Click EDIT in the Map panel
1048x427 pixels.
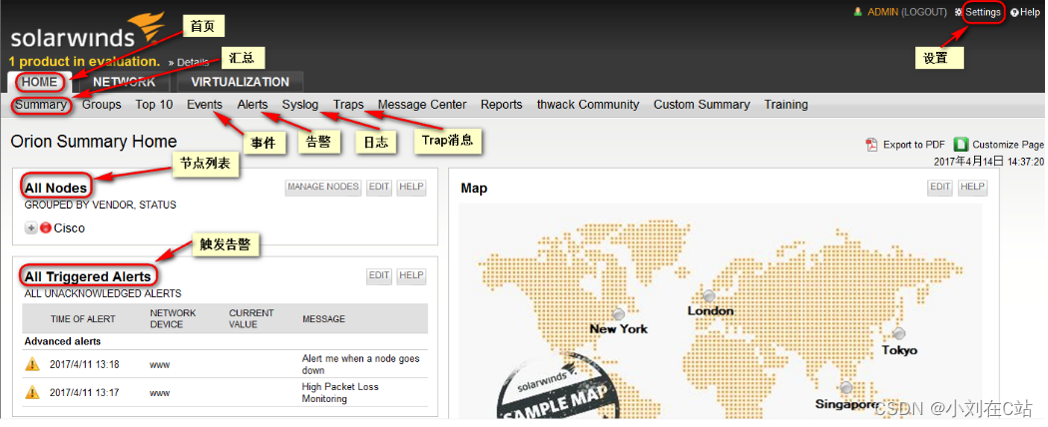tap(940, 188)
